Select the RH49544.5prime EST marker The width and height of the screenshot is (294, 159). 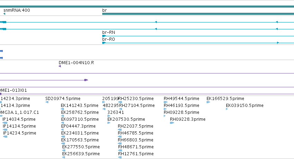[165, 102]
